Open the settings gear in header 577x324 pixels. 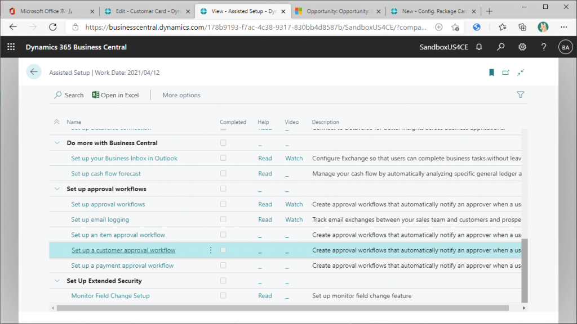(522, 47)
